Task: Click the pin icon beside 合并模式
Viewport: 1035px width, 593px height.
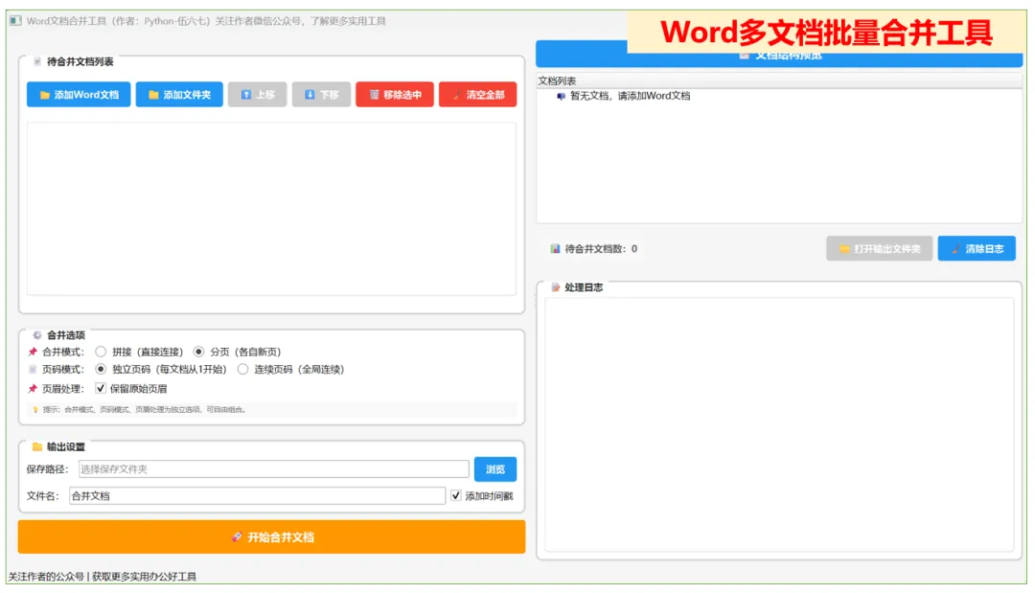Action: [x=33, y=352]
